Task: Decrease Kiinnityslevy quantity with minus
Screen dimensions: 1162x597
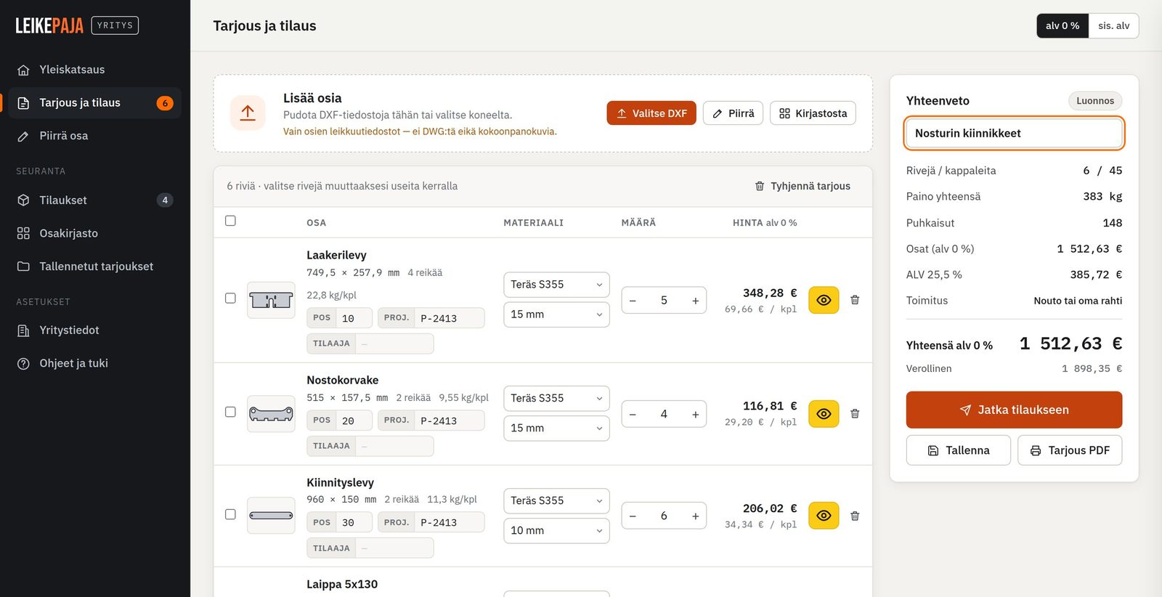Action: point(633,516)
